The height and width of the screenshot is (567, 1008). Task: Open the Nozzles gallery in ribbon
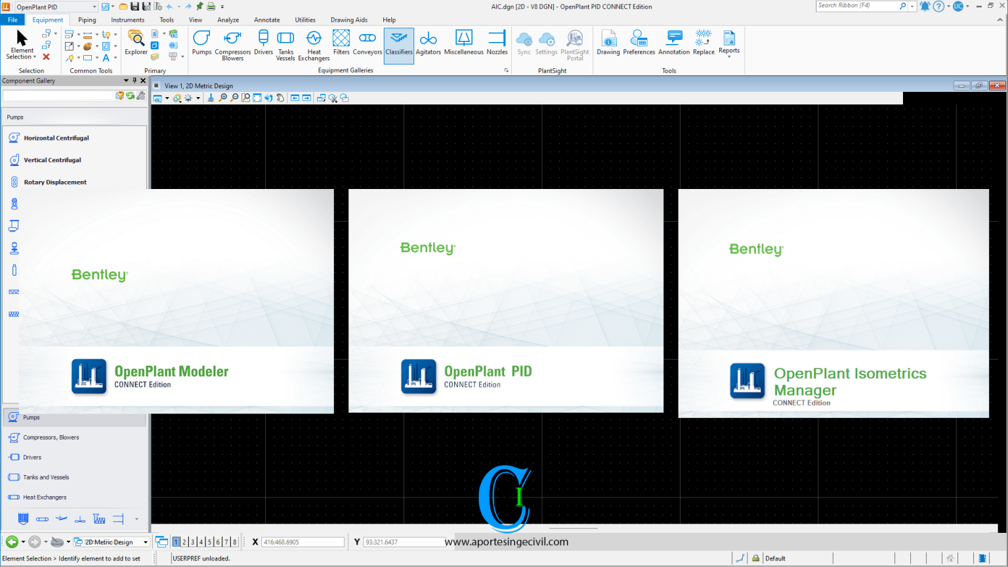(497, 43)
